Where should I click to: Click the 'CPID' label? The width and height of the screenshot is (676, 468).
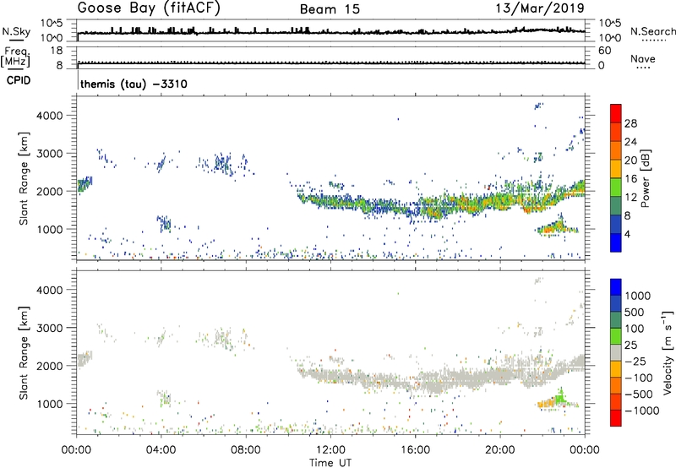19,80
